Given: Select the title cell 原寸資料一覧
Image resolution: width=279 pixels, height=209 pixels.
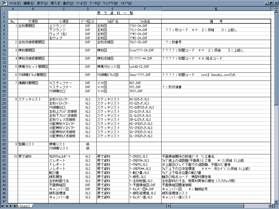Looking at the screenshot, I should (115, 13).
